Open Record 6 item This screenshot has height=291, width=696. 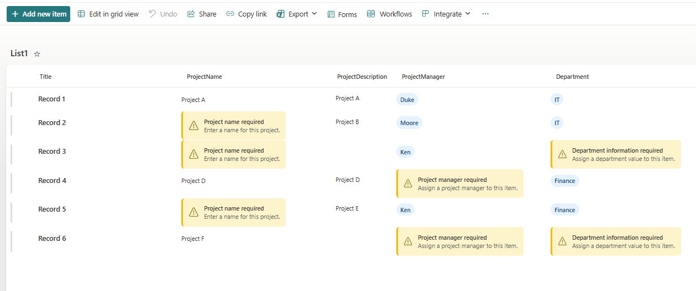point(52,239)
